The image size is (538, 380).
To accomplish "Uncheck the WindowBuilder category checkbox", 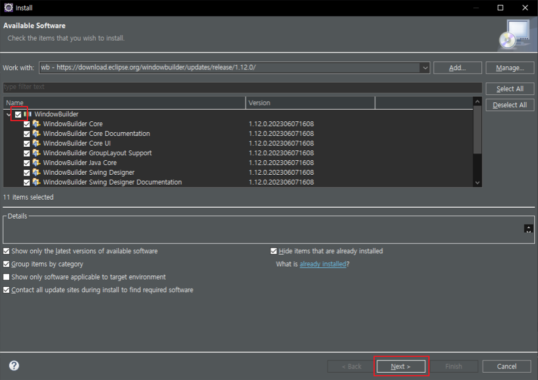I will [18, 114].
